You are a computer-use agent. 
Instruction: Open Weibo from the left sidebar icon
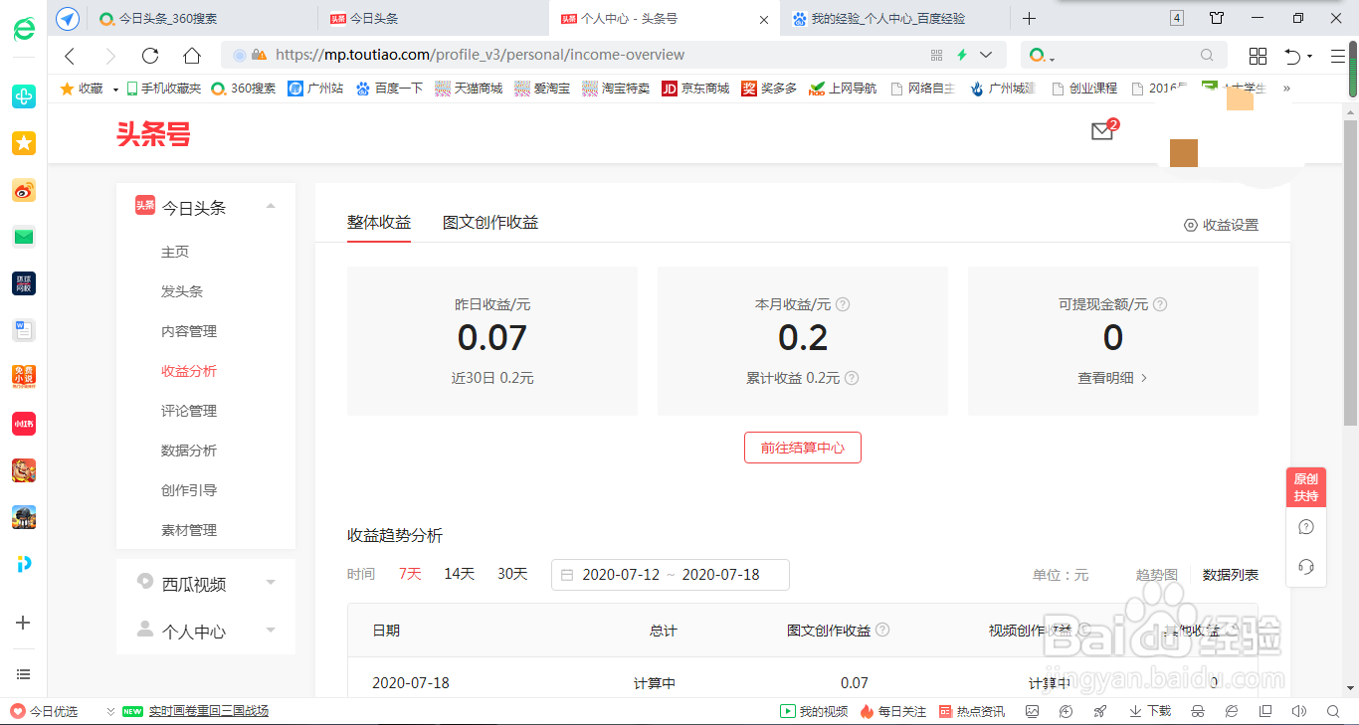pos(23,189)
